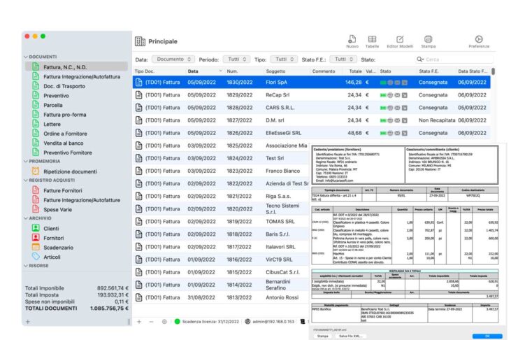Select invoice 1826/2022 ElleEsseGi SRL
Viewport: 518px width, 340px height.
pyautogui.click(x=312, y=133)
